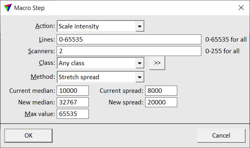Click the 'Action:' label

[x=45, y=26]
